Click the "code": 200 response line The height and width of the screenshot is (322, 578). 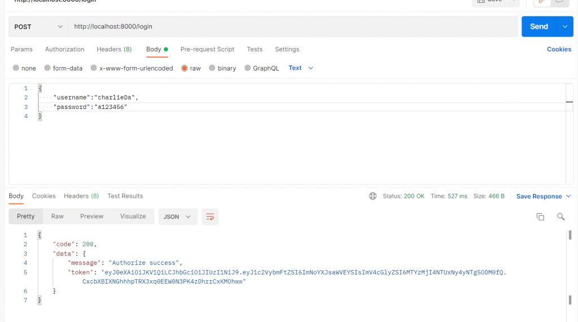pyautogui.click(x=75, y=244)
